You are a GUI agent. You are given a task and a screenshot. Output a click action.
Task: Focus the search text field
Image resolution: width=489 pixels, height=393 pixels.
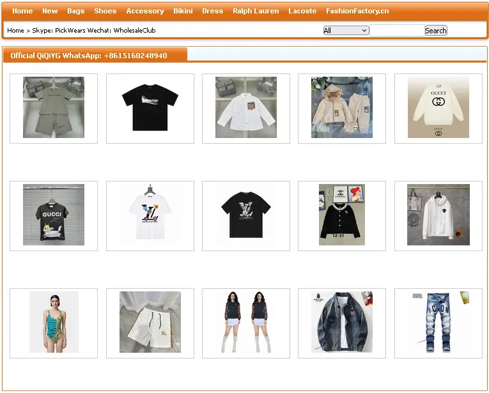[x=397, y=31]
